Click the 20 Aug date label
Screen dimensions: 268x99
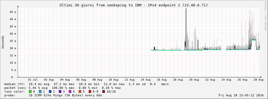(x=195, y=80)
